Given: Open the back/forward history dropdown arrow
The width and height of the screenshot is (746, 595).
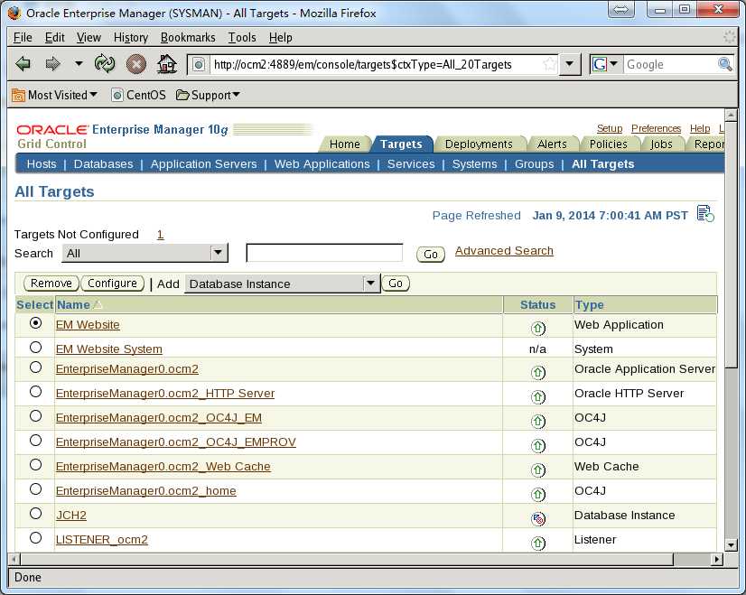Looking at the screenshot, I should tap(79, 64).
